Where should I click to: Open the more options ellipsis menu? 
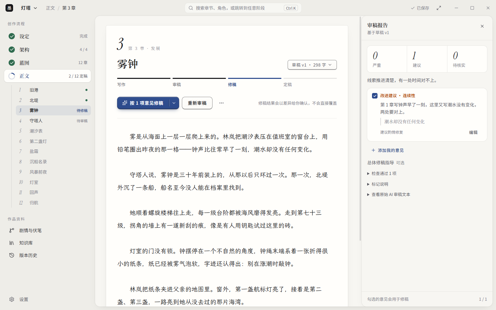(221, 103)
